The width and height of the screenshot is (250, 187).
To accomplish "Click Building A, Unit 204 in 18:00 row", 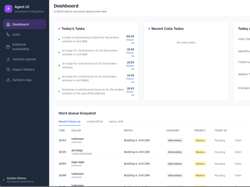I will point(137,175).
